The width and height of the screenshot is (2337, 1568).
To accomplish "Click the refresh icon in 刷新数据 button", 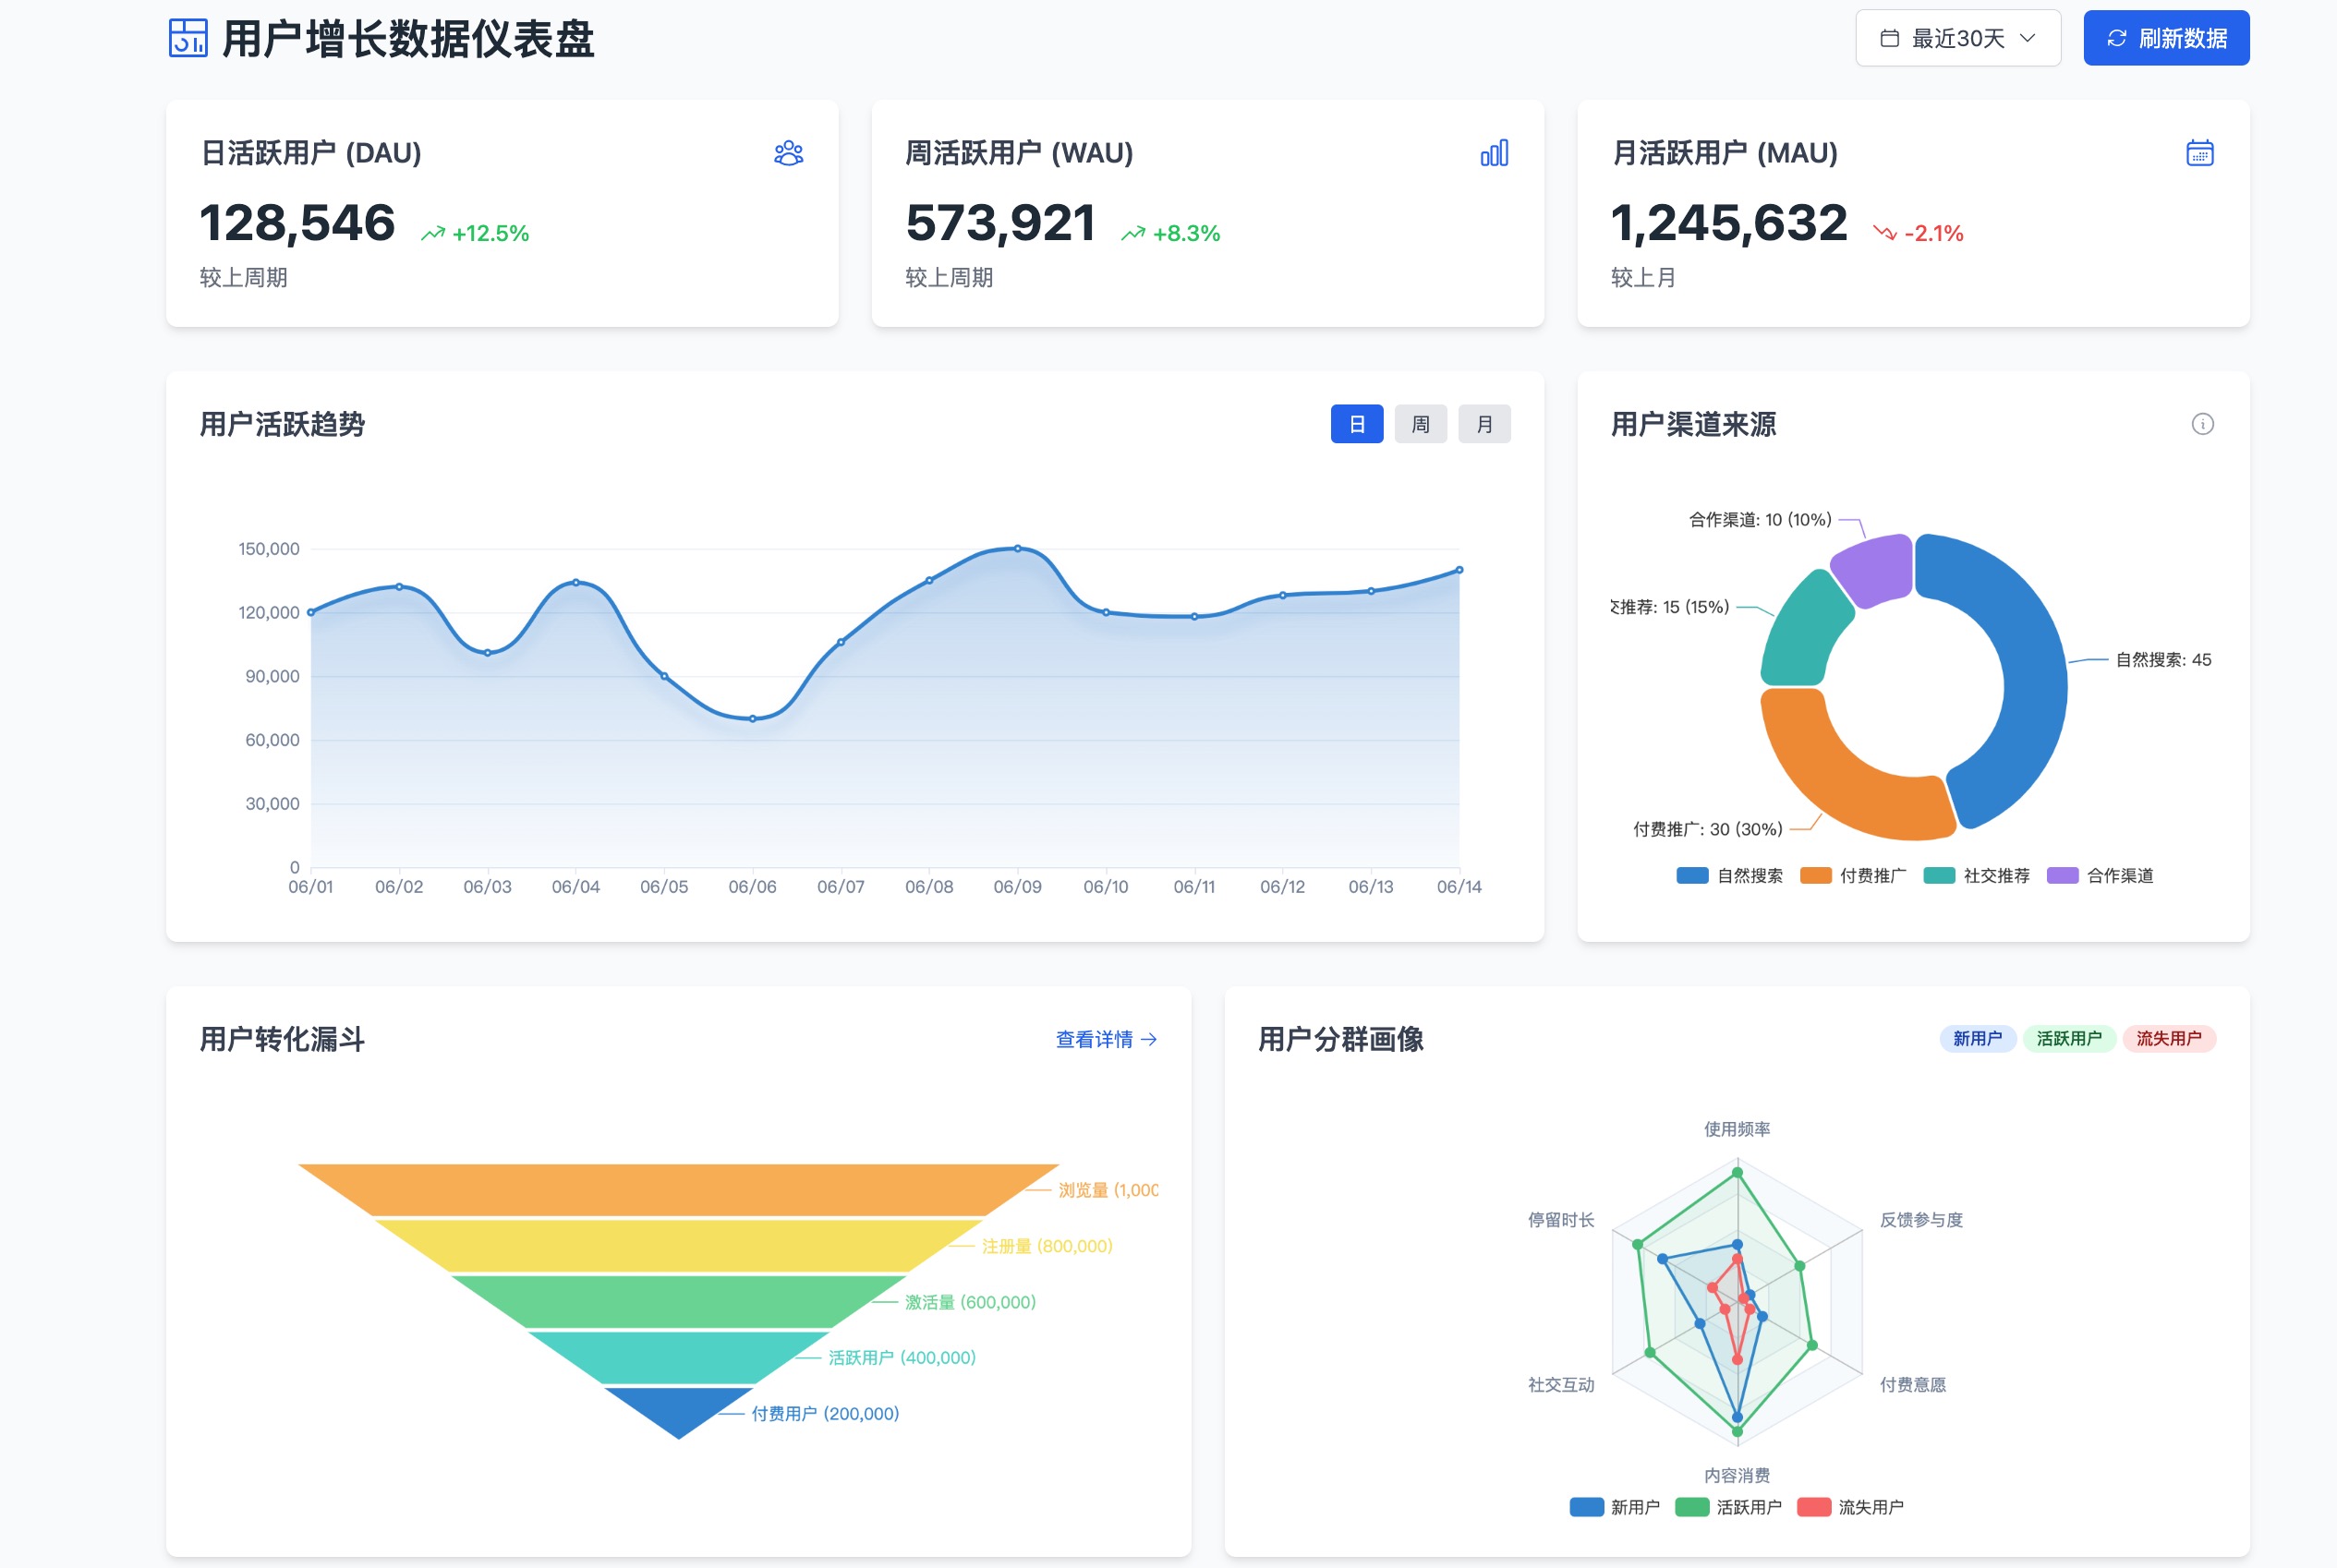I will pos(2116,38).
